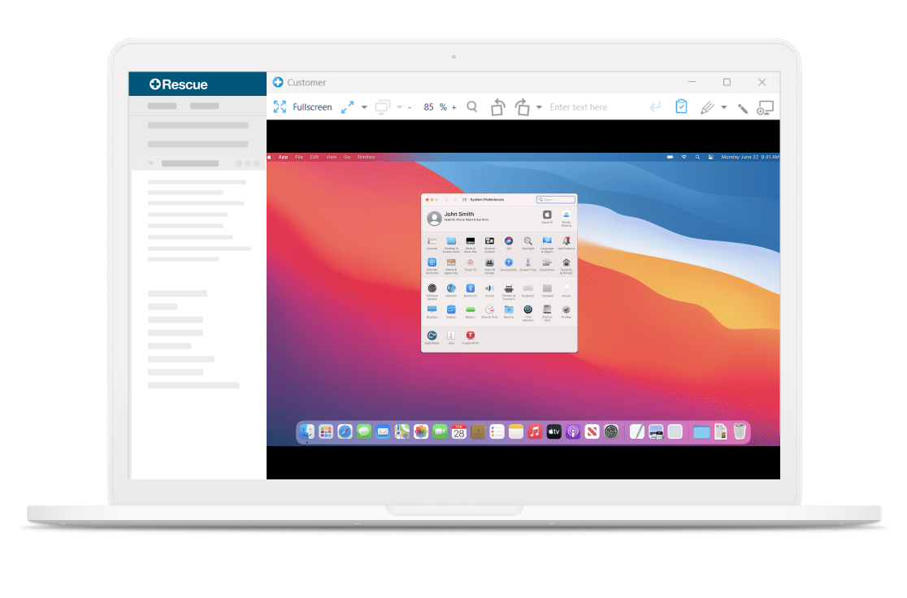Open the App menu on the remote Mac
Viewport: 907px width, 598px height.
click(x=283, y=157)
